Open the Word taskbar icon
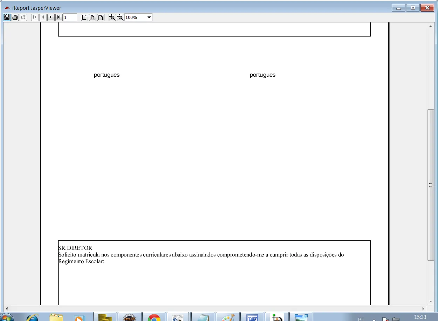 252,317
